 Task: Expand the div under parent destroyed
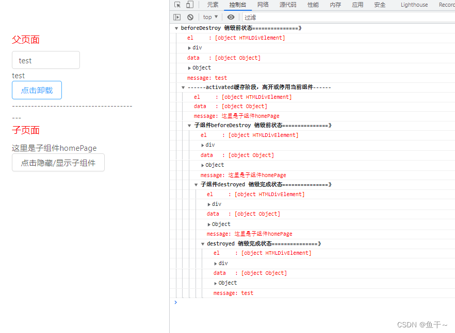click(216, 264)
